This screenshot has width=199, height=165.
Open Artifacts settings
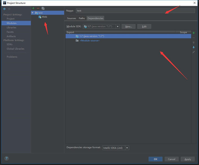(x=11, y=36)
